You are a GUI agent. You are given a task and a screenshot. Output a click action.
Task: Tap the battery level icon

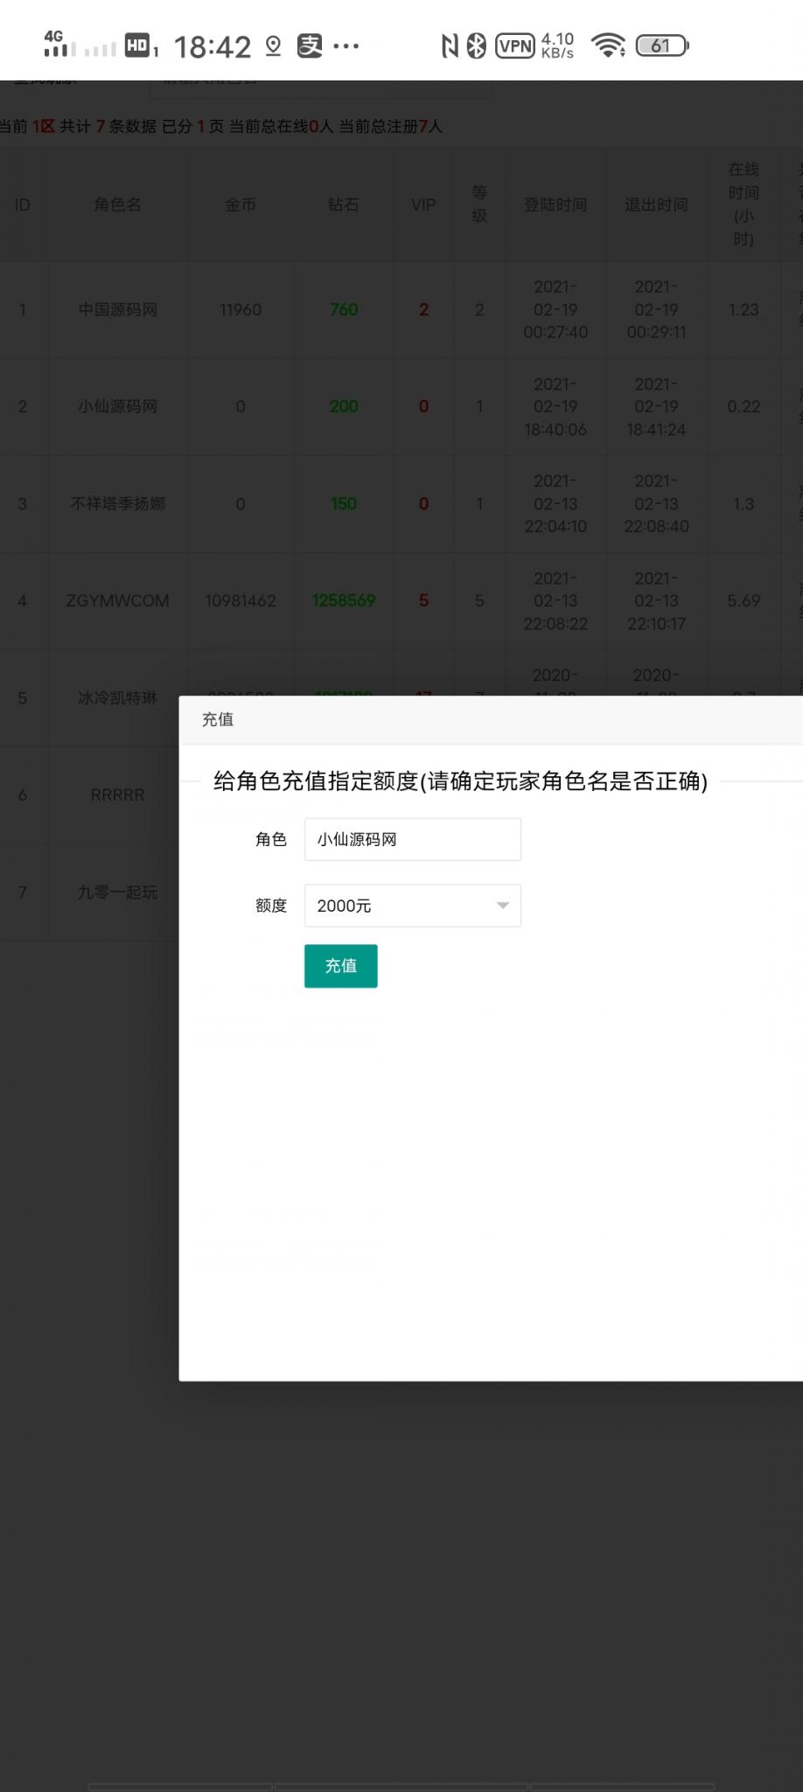tap(662, 45)
